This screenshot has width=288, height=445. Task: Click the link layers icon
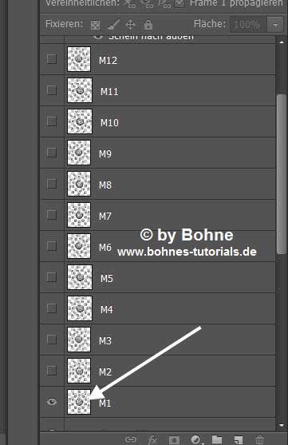[131, 439]
